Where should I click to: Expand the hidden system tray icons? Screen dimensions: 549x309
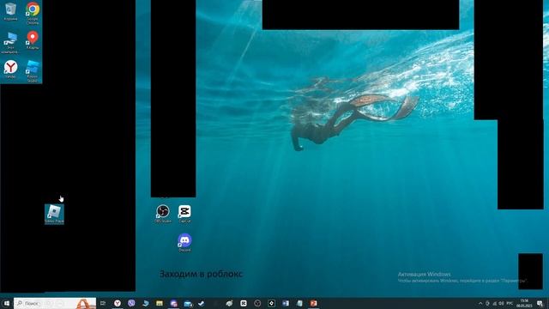[x=480, y=303]
